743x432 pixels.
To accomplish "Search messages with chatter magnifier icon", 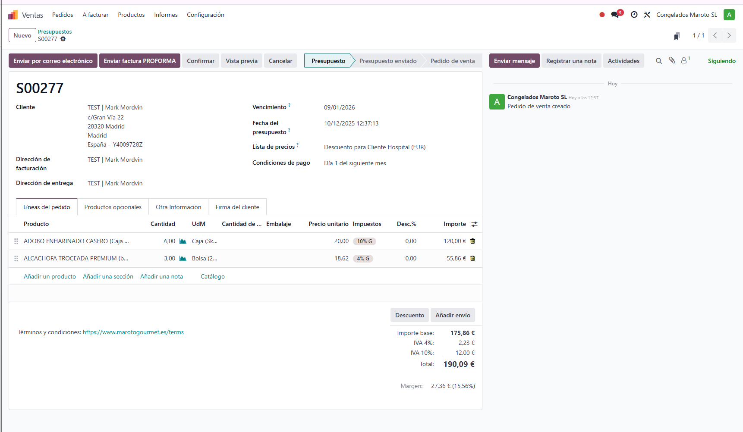I will (659, 61).
